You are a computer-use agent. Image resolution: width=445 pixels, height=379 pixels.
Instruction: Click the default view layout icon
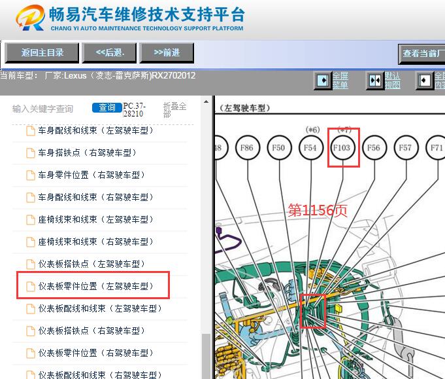[375, 81]
